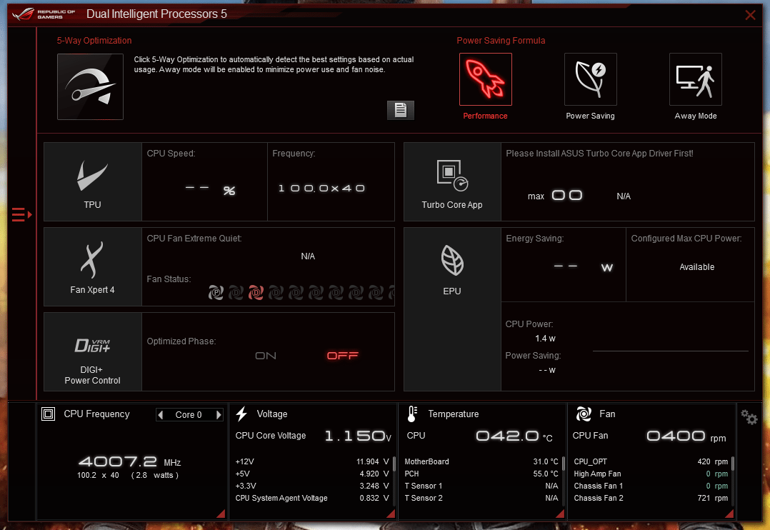This screenshot has width=770, height=530.
Task: Click the "+3.3V" voltage row
Action: (312, 486)
